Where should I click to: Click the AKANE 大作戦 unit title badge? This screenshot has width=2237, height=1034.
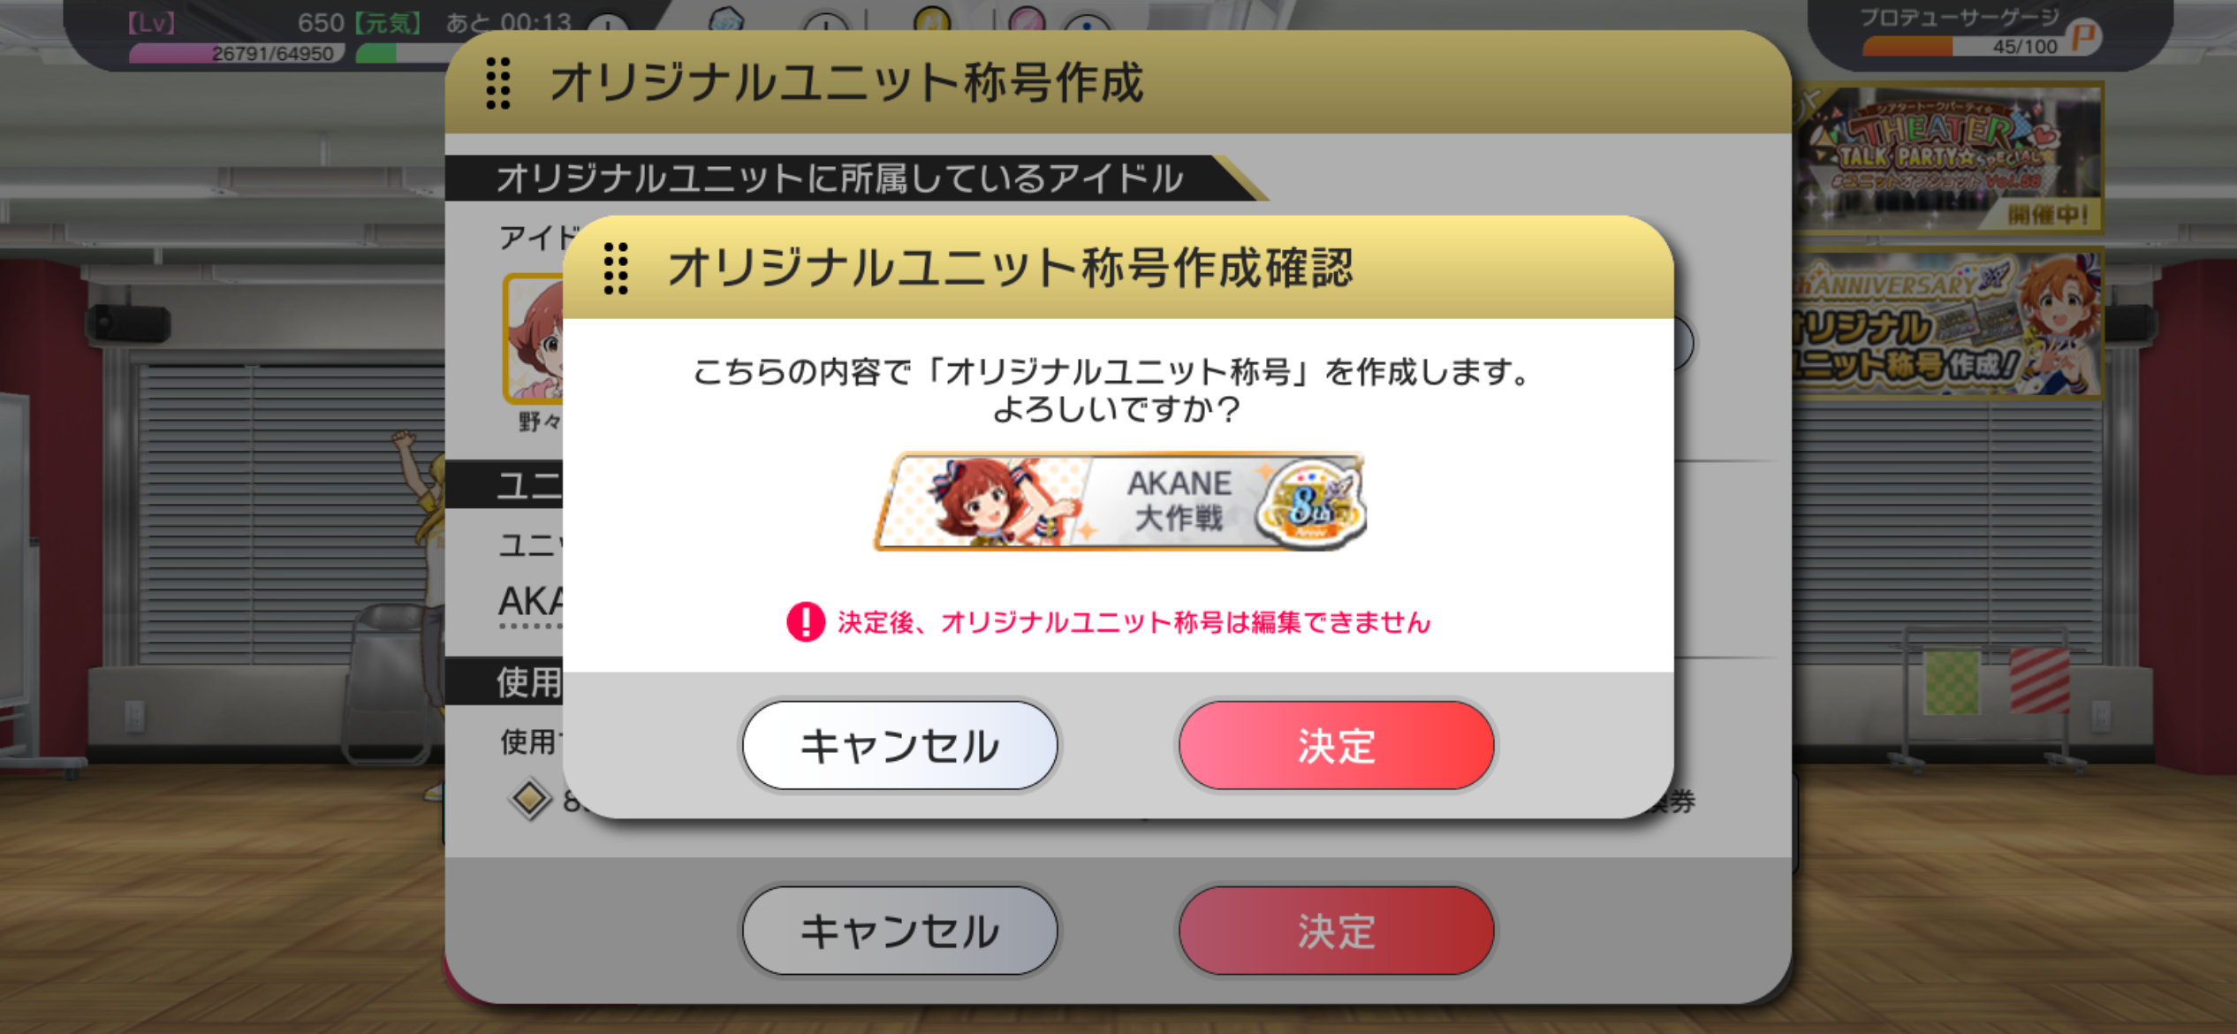pyautogui.click(x=1120, y=502)
